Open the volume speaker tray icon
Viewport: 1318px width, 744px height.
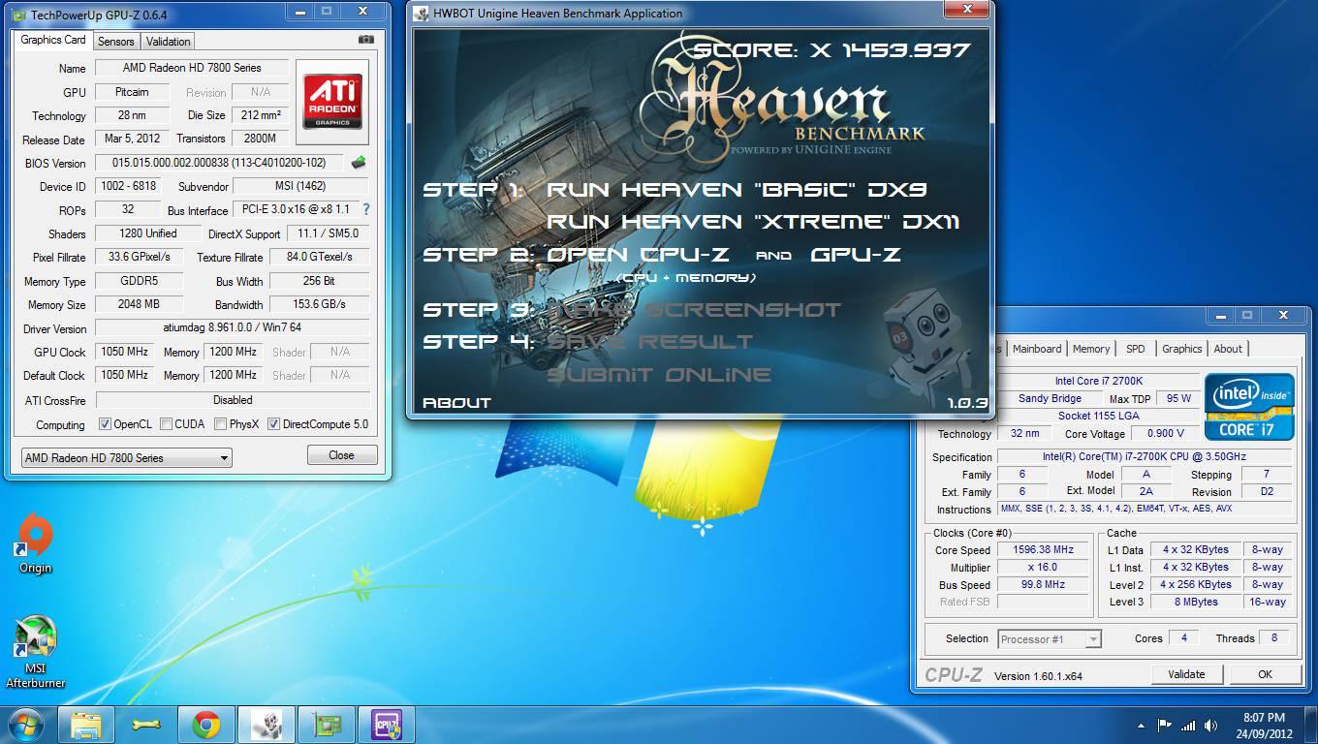coord(1210,725)
